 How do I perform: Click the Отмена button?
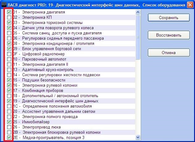click(x=169, y=53)
